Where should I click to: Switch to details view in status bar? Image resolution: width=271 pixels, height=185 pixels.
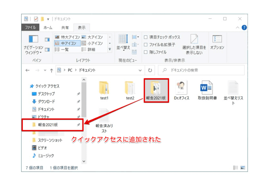[235, 168]
